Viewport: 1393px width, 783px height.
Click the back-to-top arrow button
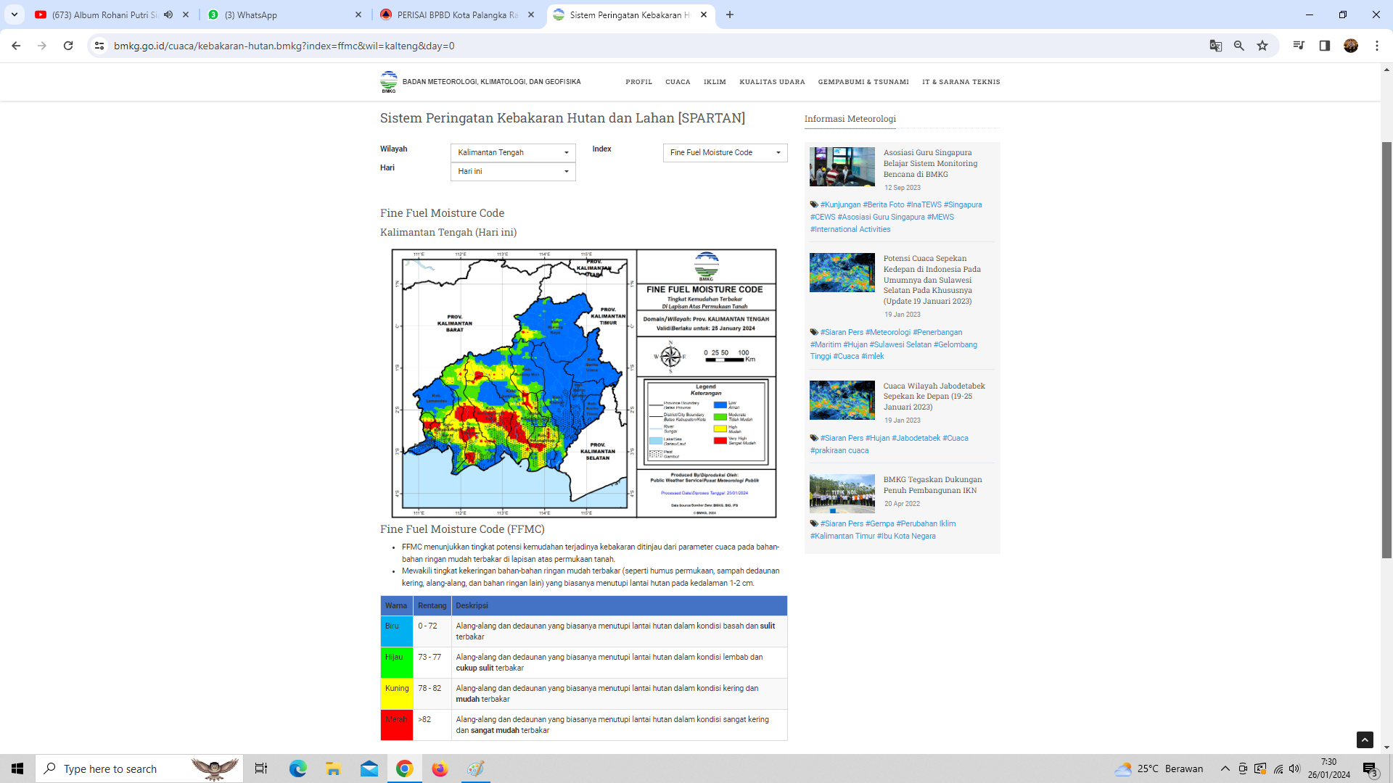tap(1365, 739)
